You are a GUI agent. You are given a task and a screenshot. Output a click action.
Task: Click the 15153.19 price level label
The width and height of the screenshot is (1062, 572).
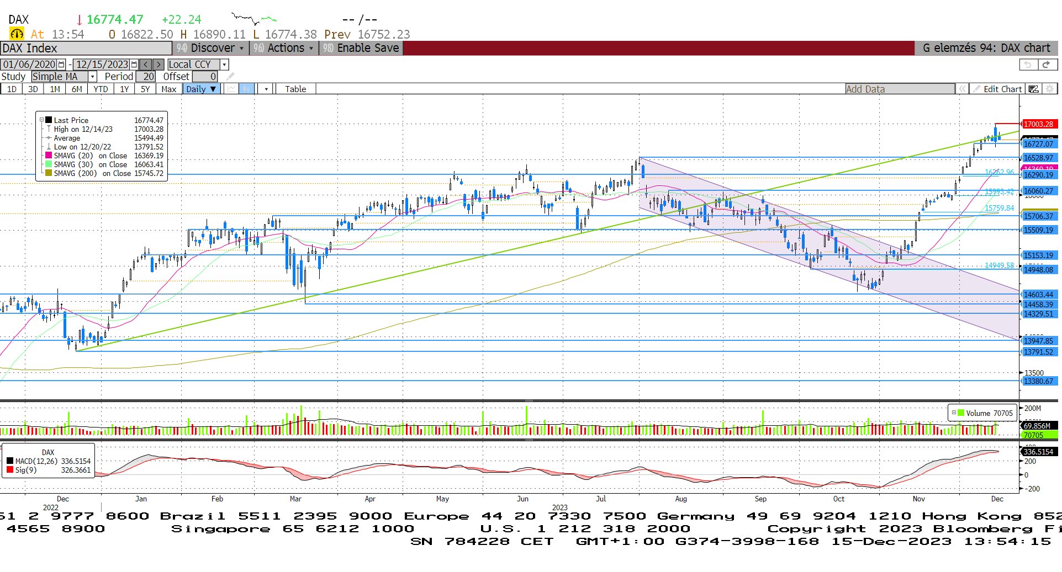[x=1038, y=255]
